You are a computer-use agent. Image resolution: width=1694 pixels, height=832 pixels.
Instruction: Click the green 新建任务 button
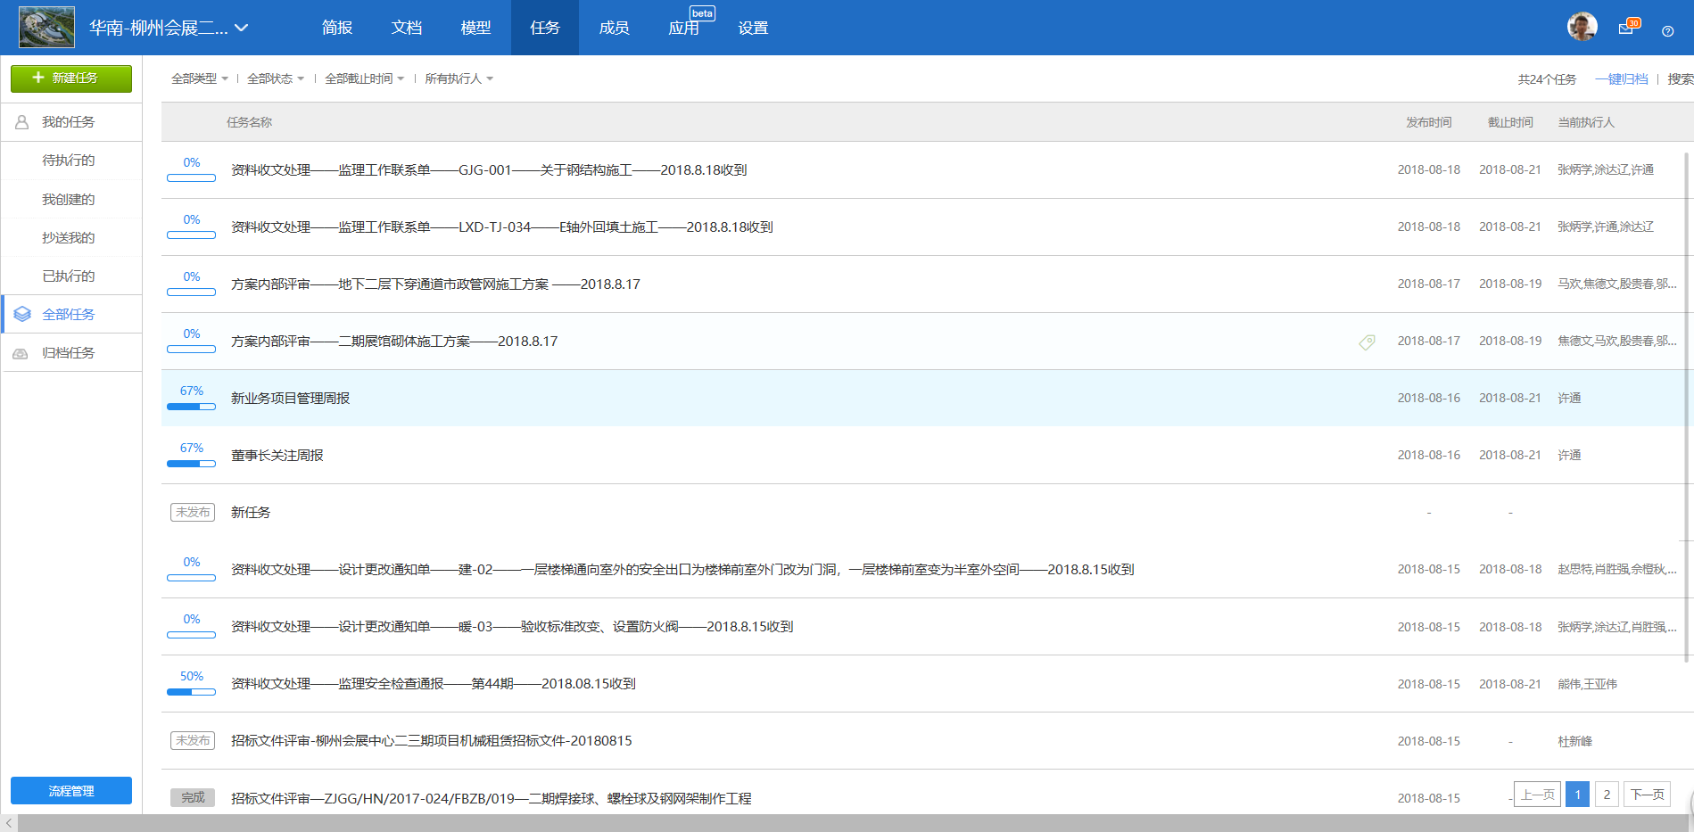tap(70, 78)
